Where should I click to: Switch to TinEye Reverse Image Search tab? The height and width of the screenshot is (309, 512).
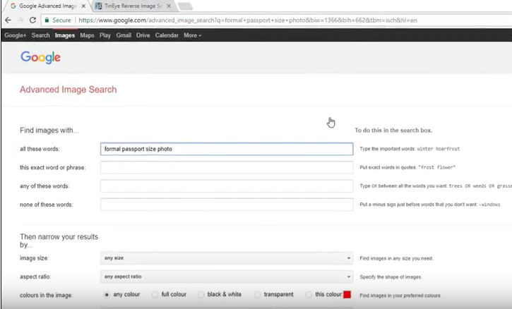[133, 6]
